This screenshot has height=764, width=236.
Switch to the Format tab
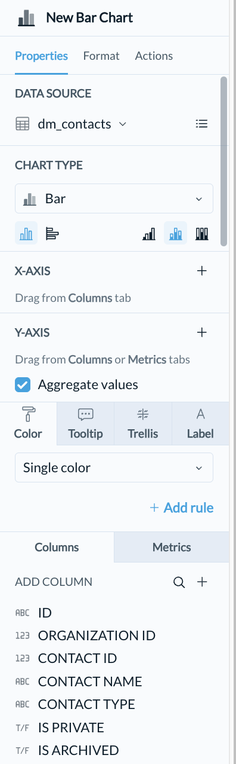coord(101,56)
